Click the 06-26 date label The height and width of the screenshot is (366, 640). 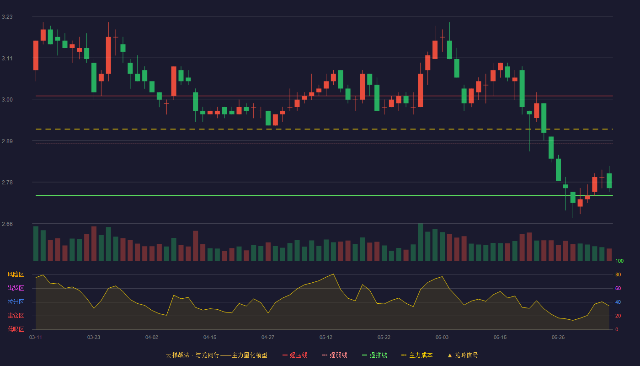click(558, 337)
